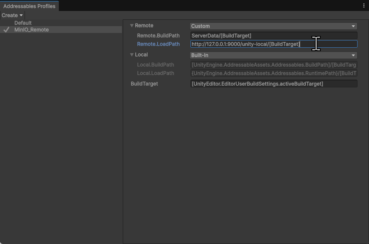The width and height of the screenshot is (369, 244).
Task: Click the checkmark icon beside MinIO_Remote
Action: click(6, 30)
